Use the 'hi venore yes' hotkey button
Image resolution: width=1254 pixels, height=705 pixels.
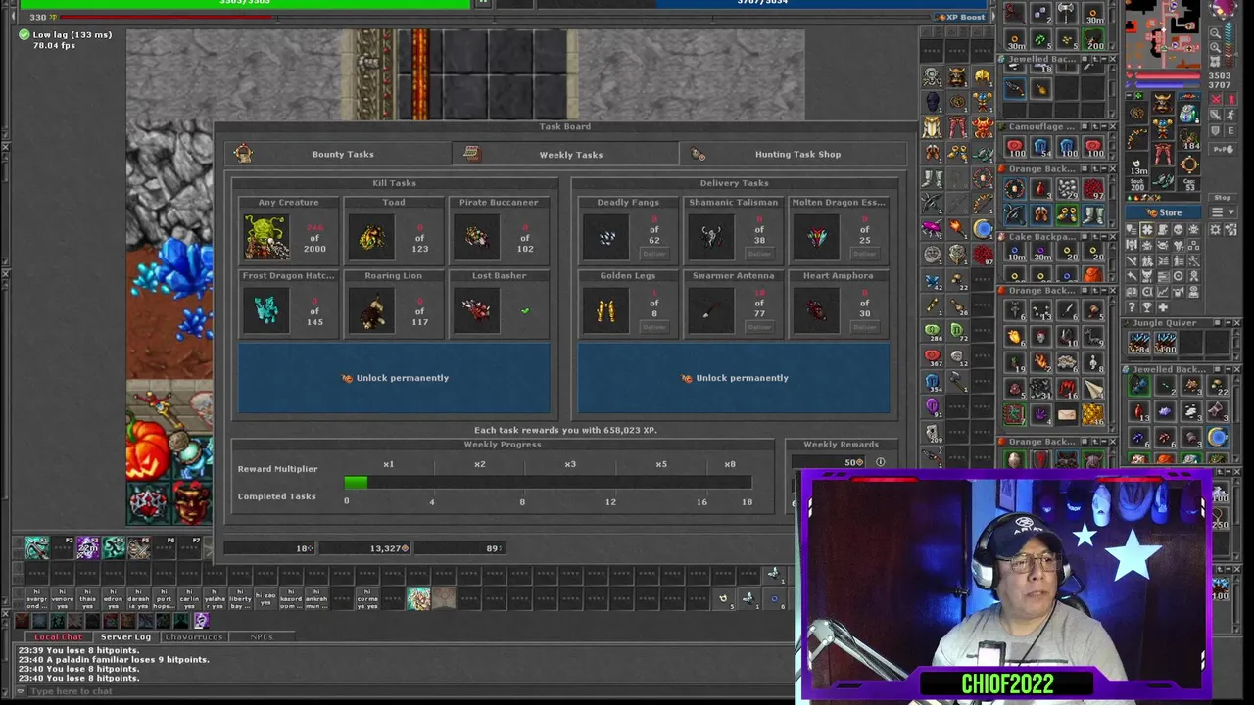pos(63,598)
